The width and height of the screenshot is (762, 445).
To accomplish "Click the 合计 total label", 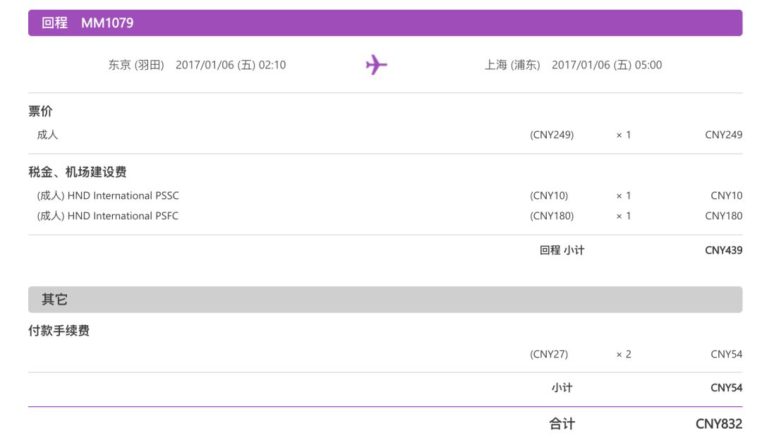I will pyautogui.click(x=562, y=424).
